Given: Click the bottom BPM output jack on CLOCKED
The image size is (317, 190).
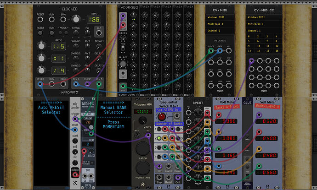Looking at the screenshot, I should click(x=63, y=84).
